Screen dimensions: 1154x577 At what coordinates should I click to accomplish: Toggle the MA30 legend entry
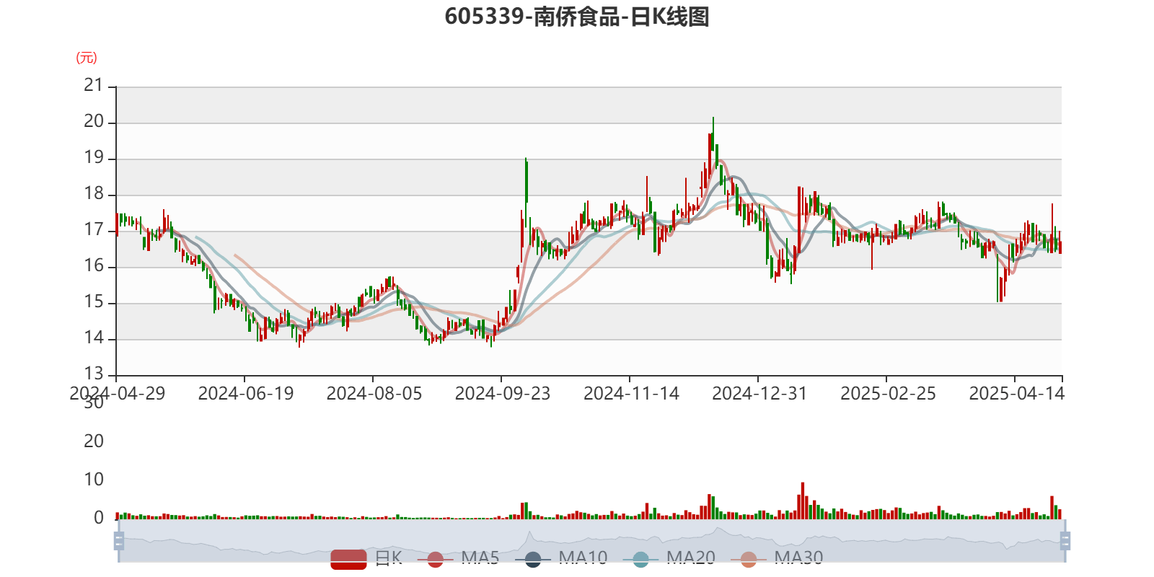click(776, 558)
